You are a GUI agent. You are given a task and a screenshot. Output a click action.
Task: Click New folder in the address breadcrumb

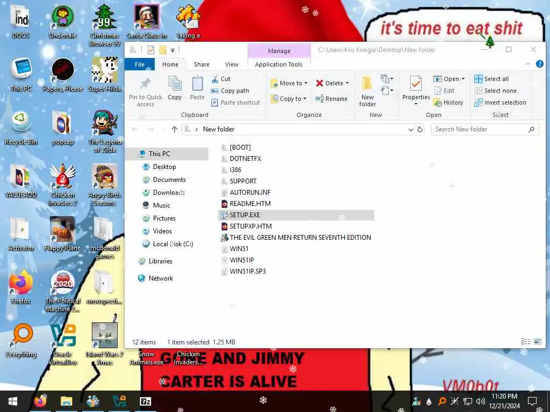[x=219, y=129]
